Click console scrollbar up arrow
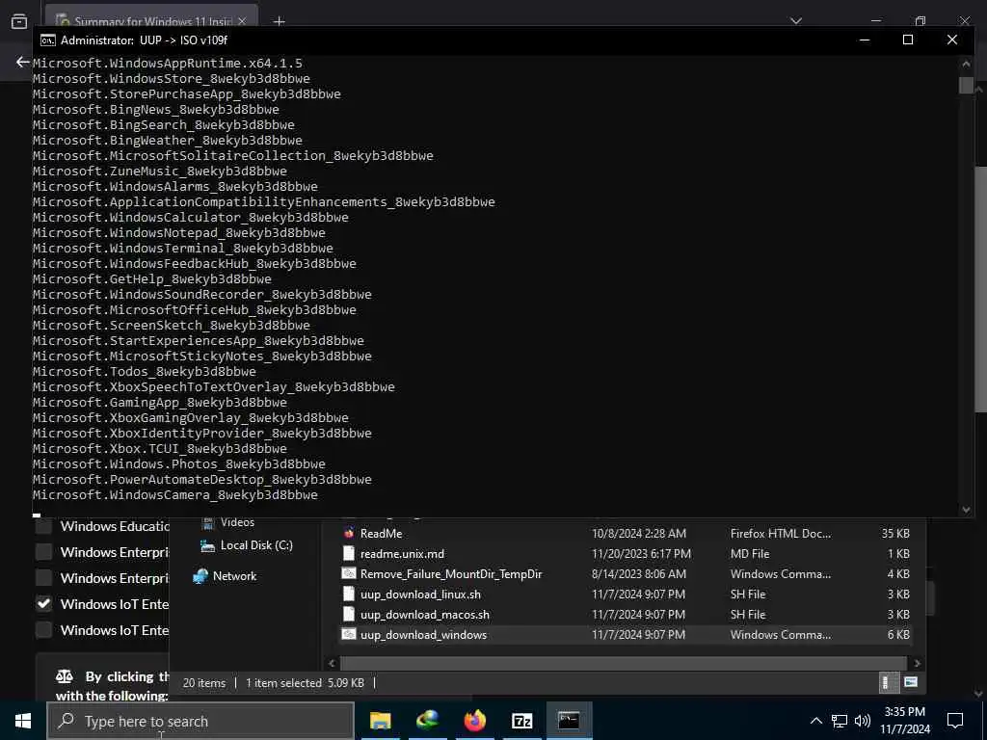987x740 pixels. [966, 63]
